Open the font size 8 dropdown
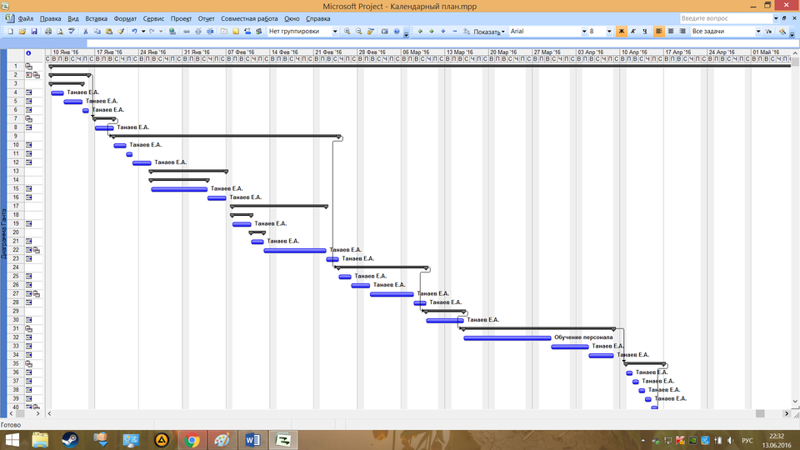Viewport: 800px width, 450px height. pyautogui.click(x=609, y=32)
